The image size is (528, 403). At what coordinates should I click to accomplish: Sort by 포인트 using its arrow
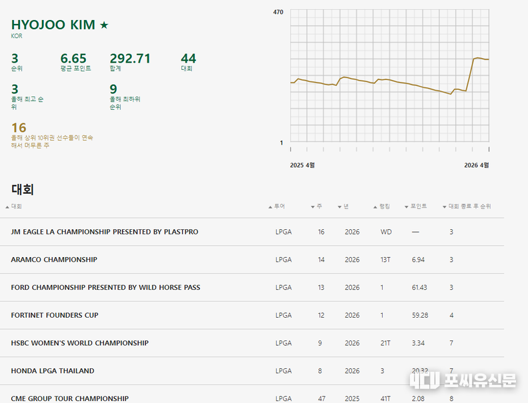[406, 207]
